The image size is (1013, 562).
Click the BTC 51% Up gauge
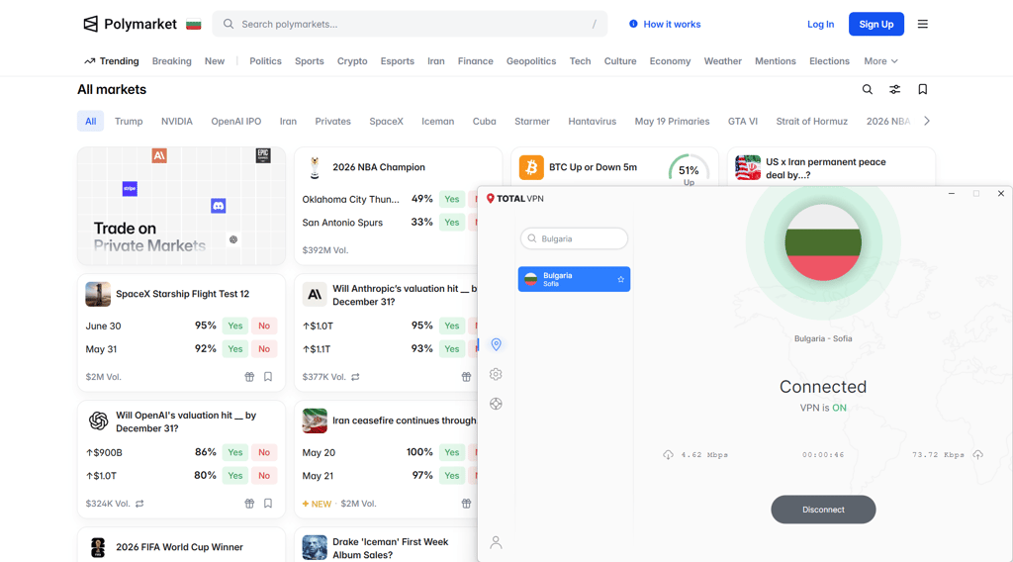pos(689,170)
